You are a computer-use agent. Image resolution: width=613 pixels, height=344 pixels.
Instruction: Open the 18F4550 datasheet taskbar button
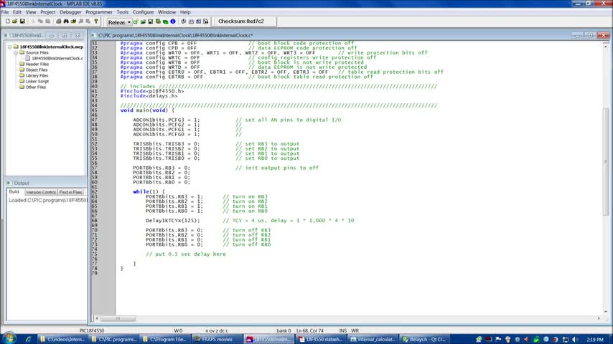tap(321, 339)
